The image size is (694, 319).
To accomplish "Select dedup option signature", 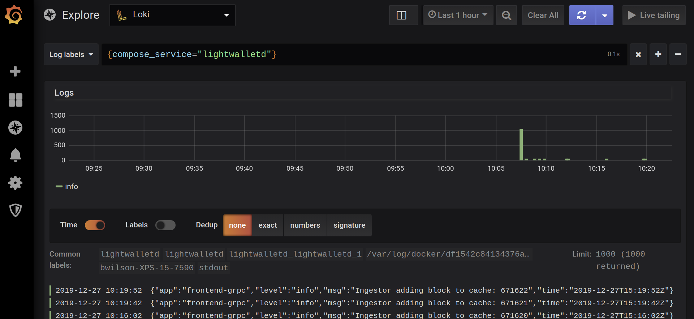I will coord(349,225).
